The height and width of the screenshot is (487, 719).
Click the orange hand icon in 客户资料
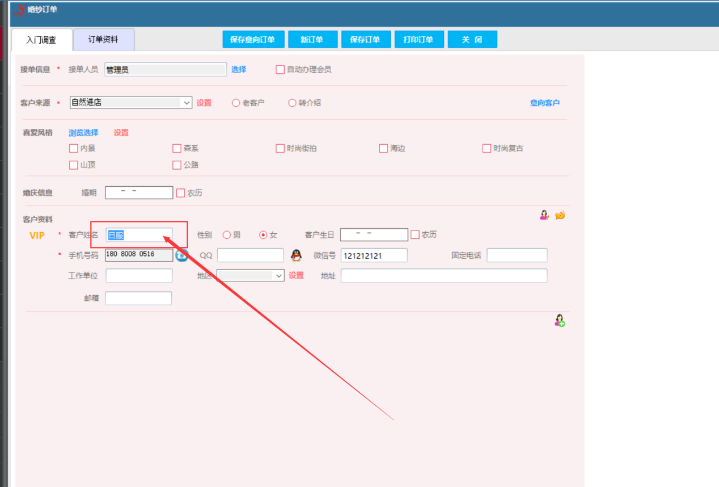point(560,215)
